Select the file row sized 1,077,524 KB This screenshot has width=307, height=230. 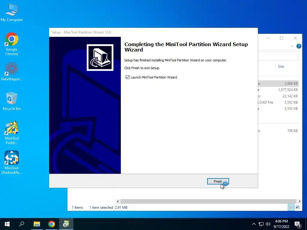point(279,90)
